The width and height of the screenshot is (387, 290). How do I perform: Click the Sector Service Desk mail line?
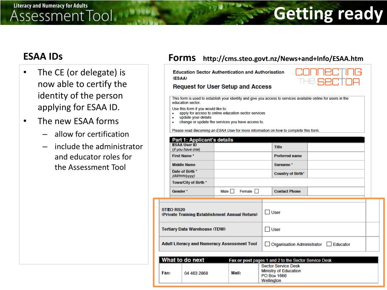(x=281, y=266)
